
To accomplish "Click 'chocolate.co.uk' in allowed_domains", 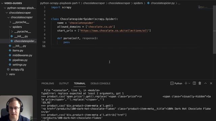I will click(100, 27).
